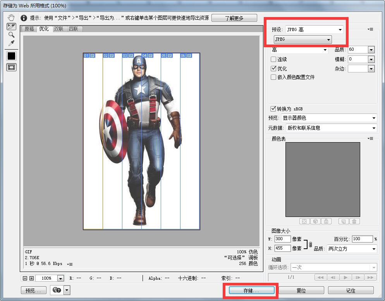
Task: Switch to the 双联 tab
Action: [x=58, y=29]
